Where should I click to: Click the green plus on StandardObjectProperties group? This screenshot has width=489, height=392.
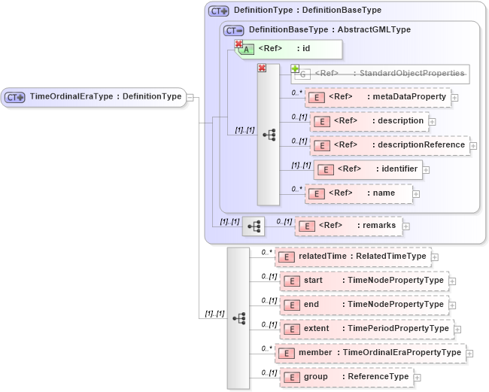pyautogui.click(x=295, y=68)
